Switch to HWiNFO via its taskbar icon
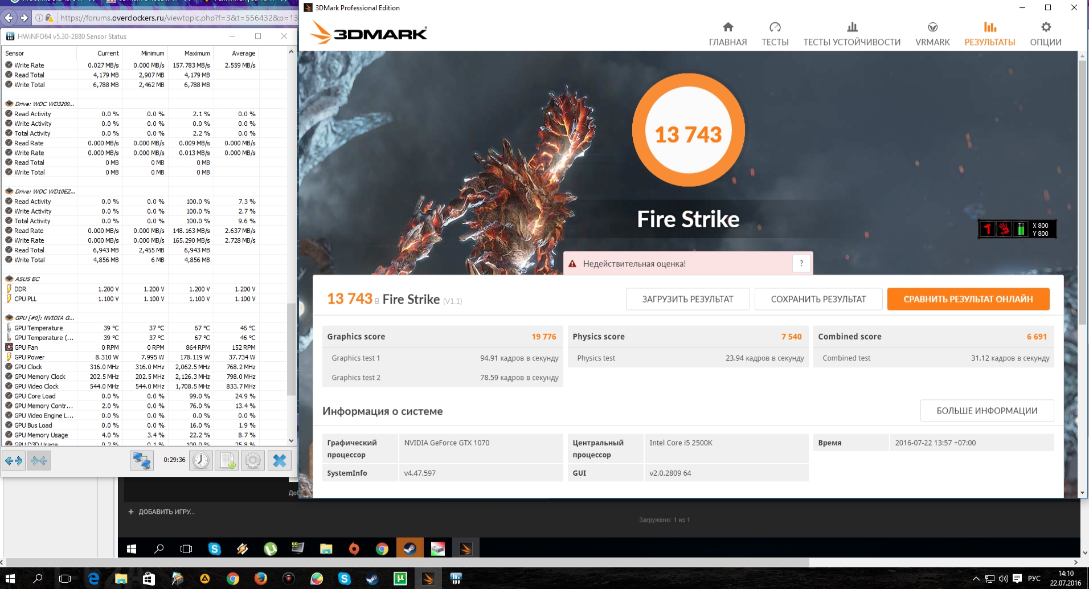The width and height of the screenshot is (1089, 589). [456, 579]
